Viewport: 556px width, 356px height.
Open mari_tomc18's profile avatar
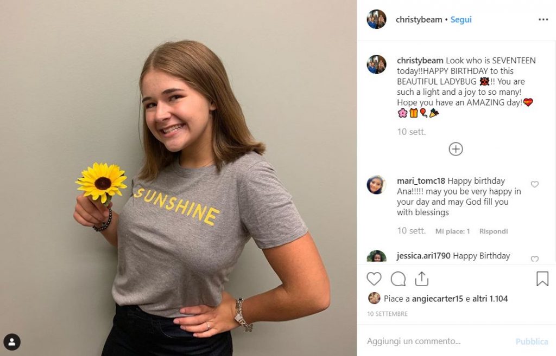pyautogui.click(x=377, y=185)
